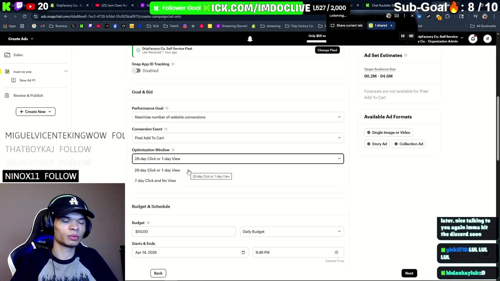Screen dimensions: 500x281
Task: Reload the page with the browser refresh icon
Action: (x=24, y=16)
